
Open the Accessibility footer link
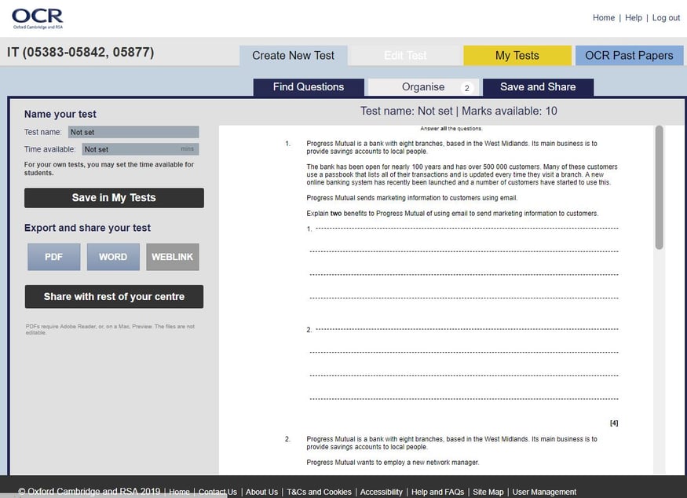point(381,492)
